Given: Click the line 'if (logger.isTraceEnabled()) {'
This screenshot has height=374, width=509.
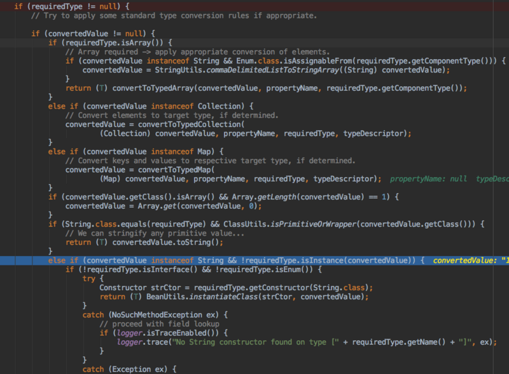Looking at the screenshot, I should click(164, 333).
